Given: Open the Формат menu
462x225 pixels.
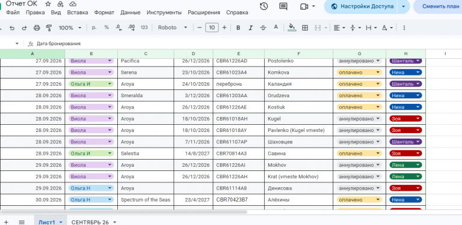Looking at the screenshot, I should 104,13.
